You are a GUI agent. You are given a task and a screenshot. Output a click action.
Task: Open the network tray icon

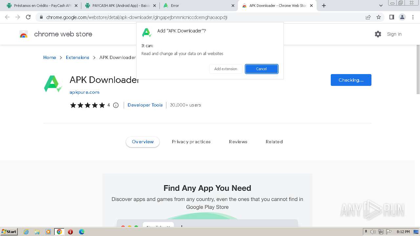(381, 232)
